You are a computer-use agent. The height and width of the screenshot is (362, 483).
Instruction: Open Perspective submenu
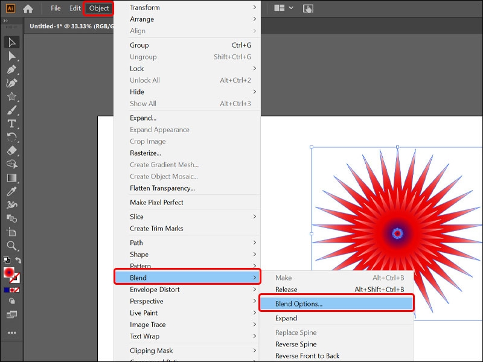coord(187,301)
